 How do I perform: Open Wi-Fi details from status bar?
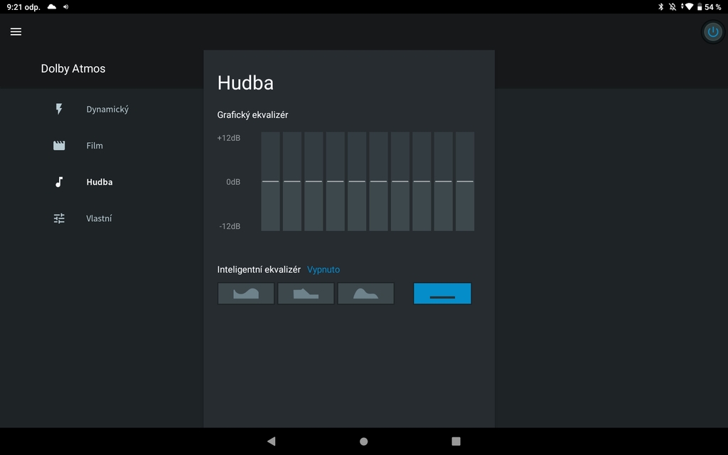[687, 7]
